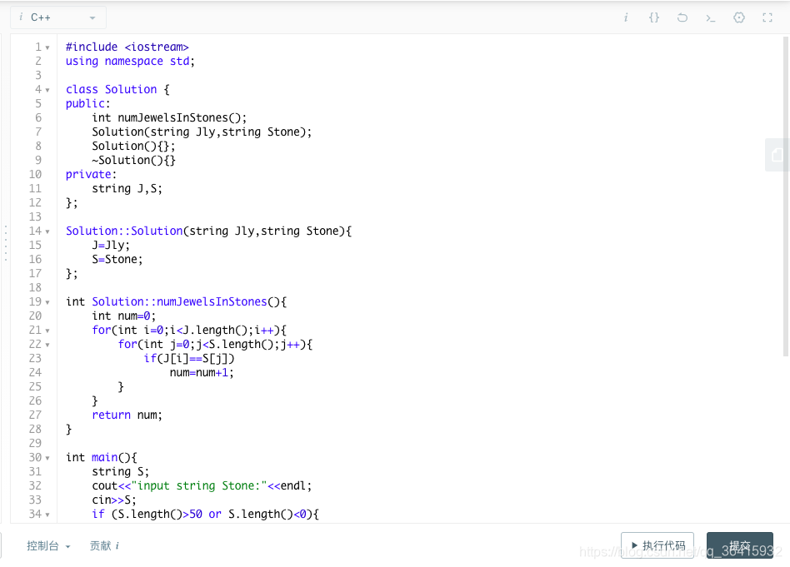Viewport: 790px width, 567px height.
Task: Open the 控制台 console dropdown
Action: pos(48,546)
